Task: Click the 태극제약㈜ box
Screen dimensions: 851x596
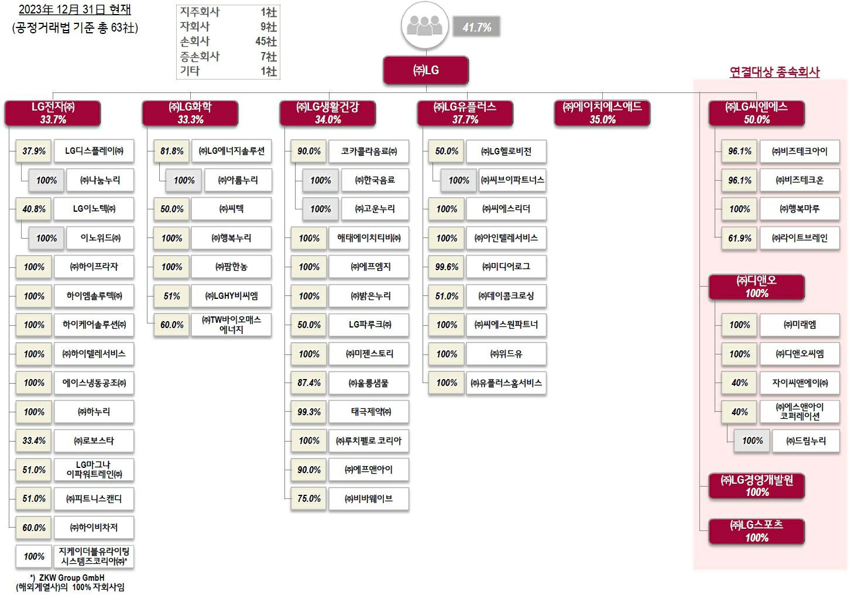Action: tap(369, 412)
